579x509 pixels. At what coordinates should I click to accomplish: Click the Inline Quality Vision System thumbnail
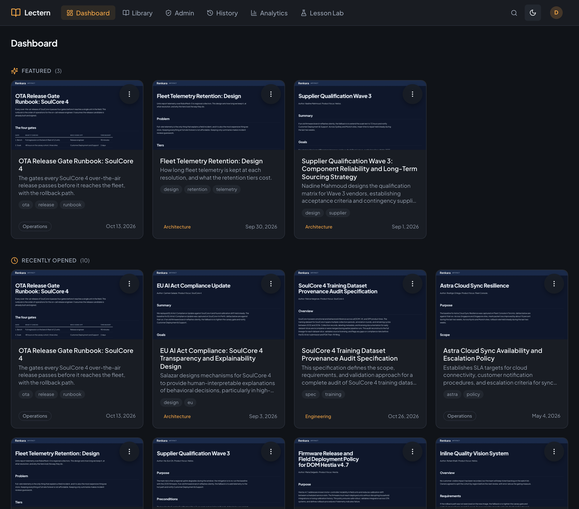[502, 473]
